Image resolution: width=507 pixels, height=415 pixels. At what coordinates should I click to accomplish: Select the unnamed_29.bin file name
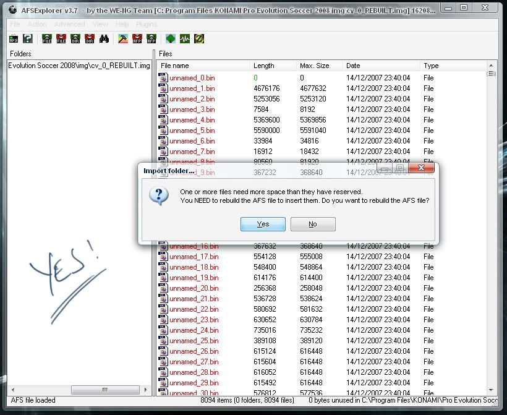click(x=194, y=383)
